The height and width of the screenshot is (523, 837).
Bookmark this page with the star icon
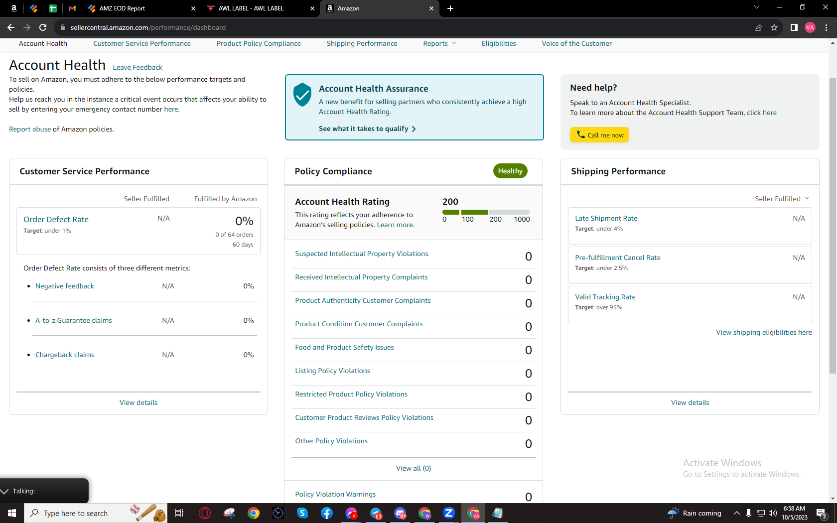pyautogui.click(x=774, y=27)
